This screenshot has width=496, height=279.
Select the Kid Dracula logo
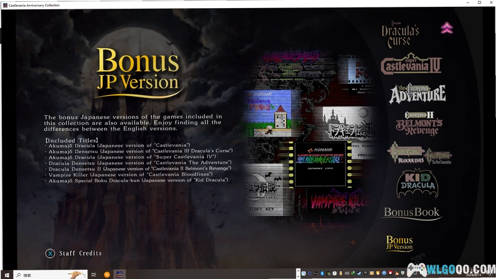click(x=417, y=184)
